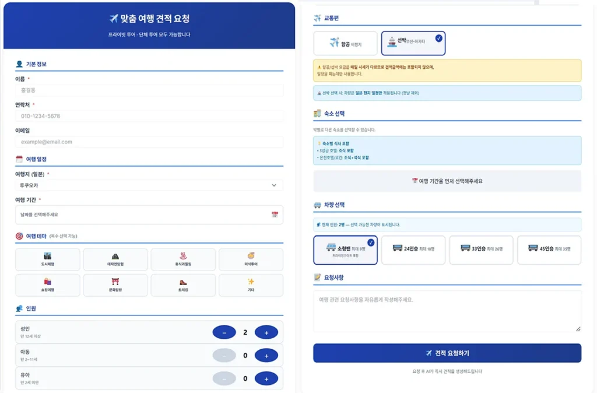This screenshot has height=393, width=597.
Task: Decrease the 성인 adult count
Action: click(x=224, y=332)
